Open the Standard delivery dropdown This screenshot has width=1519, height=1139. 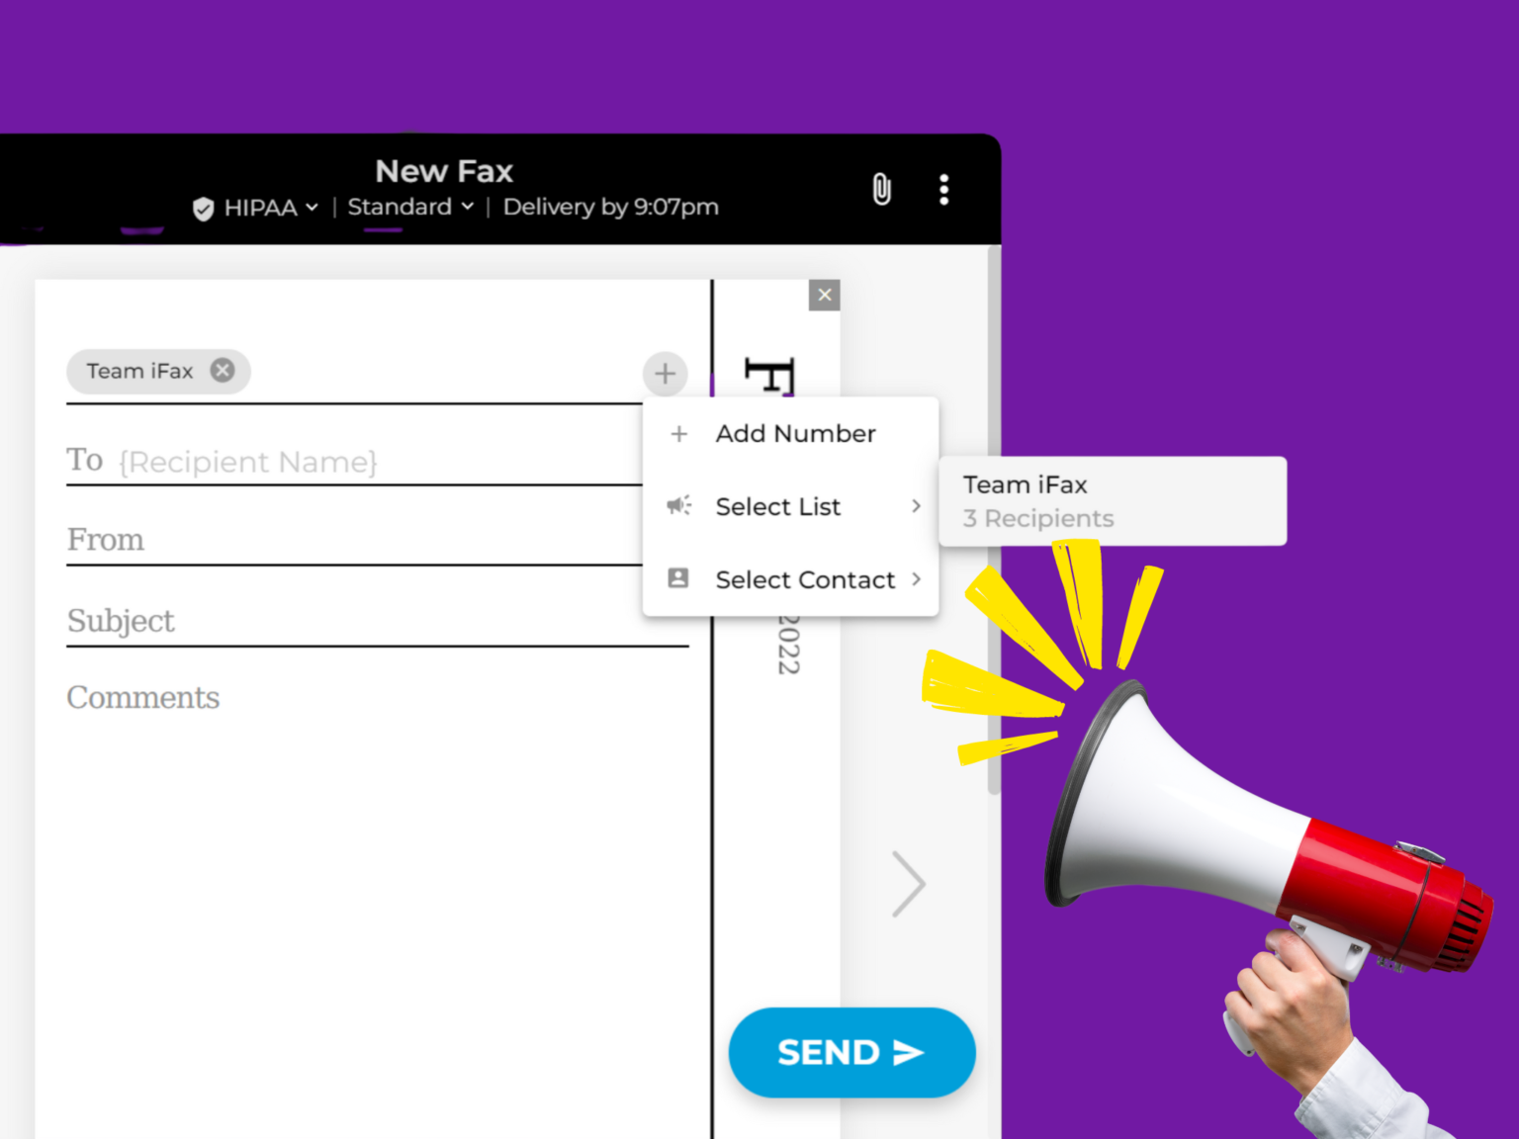pyautogui.click(x=410, y=207)
